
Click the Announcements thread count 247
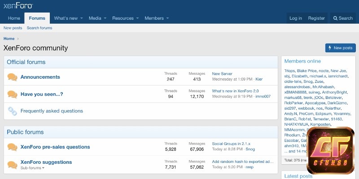tap(171, 79)
